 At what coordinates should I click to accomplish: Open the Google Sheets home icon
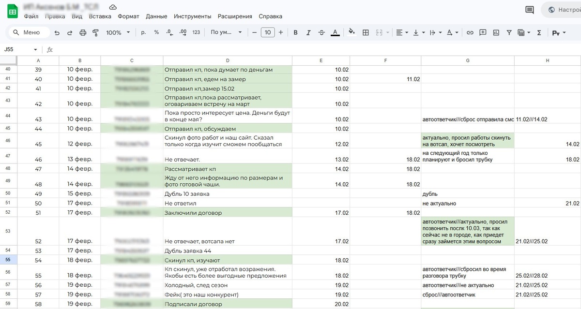coord(13,12)
